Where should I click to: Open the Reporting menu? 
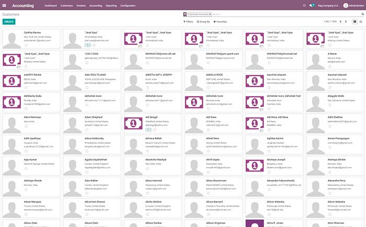111,6
